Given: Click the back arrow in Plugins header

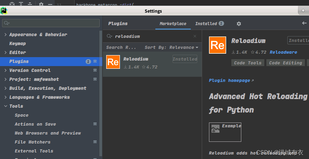Looking at the screenshot, I should coord(304,23).
